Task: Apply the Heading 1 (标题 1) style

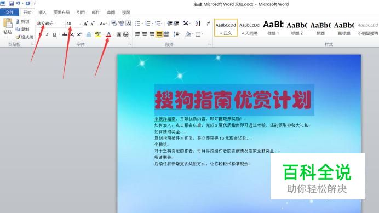Action: [x=273, y=28]
